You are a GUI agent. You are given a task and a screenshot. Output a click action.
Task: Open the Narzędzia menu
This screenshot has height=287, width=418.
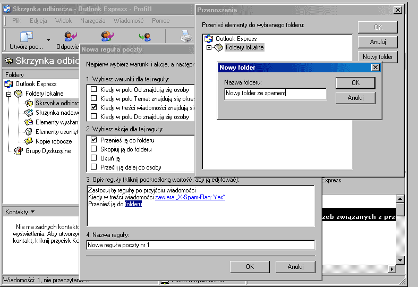click(x=93, y=21)
